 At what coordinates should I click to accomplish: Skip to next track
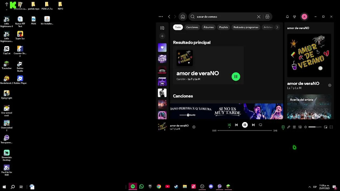pyautogui.click(x=253, y=125)
